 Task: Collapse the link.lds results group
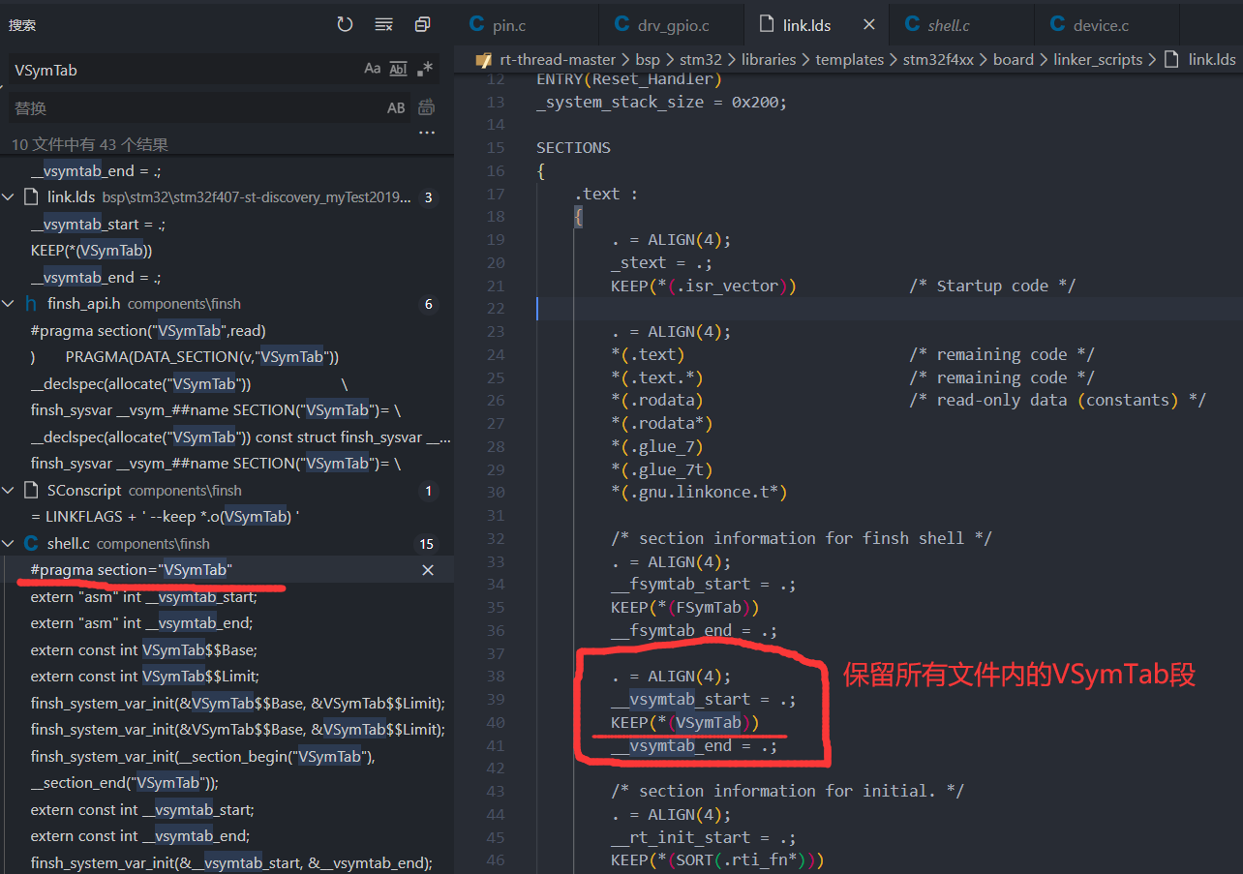click(9, 196)
